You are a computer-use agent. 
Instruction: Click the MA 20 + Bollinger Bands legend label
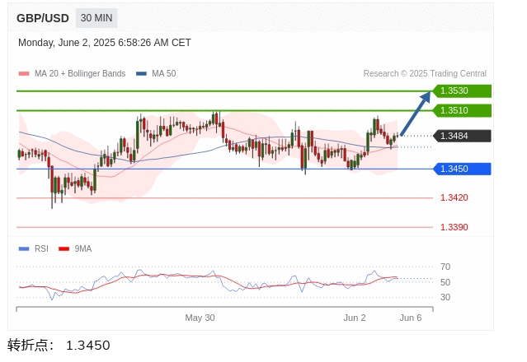pyautogui.click(x=80, y=74)
